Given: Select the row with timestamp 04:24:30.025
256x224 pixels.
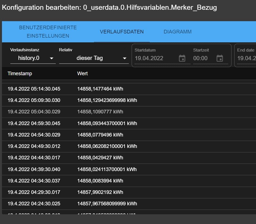Looking at the screenshot, I should pyautogui.click(x=34, y=204).
